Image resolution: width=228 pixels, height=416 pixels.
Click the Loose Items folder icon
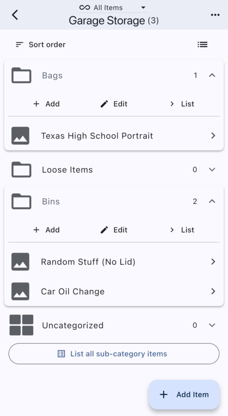coord(21,169)
